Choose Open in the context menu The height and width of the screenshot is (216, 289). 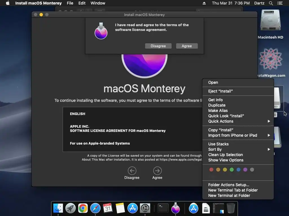click(238, 82)
